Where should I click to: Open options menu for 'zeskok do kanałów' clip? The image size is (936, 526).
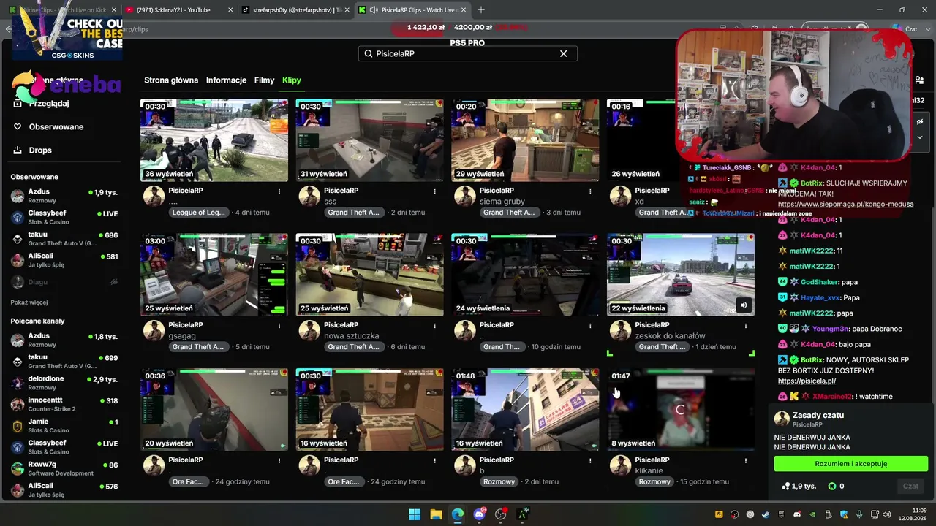pyautogui.click(x=746, y=326)
